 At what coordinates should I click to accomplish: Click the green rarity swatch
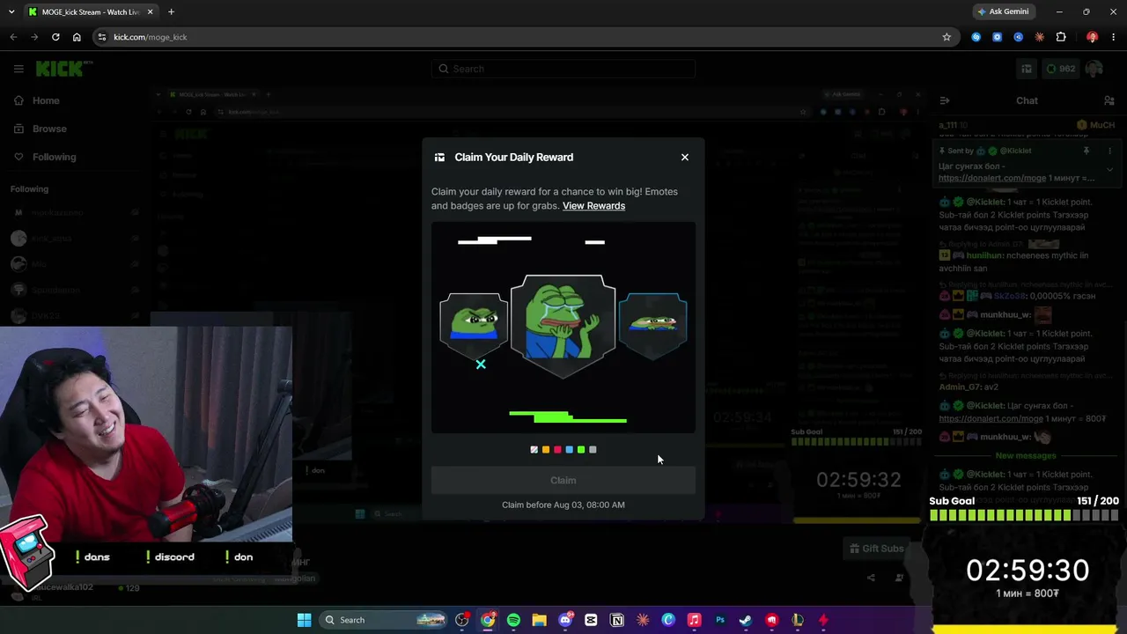point(581,449)
